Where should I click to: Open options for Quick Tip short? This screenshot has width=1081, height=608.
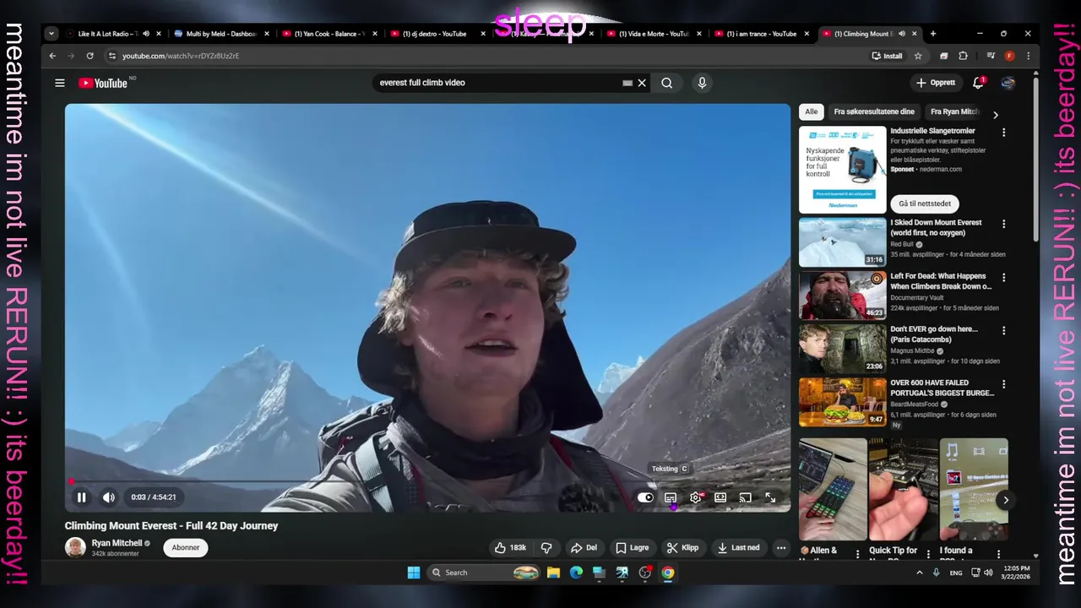(928, 554)
